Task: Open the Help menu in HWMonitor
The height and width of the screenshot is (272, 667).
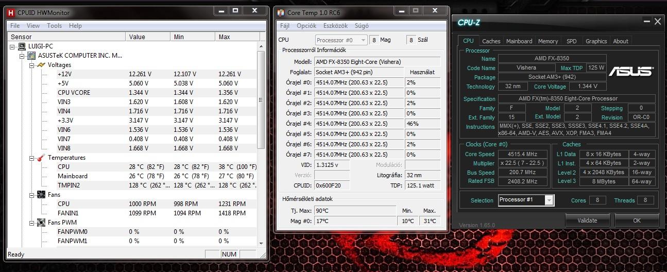Action: pos(75,26)
